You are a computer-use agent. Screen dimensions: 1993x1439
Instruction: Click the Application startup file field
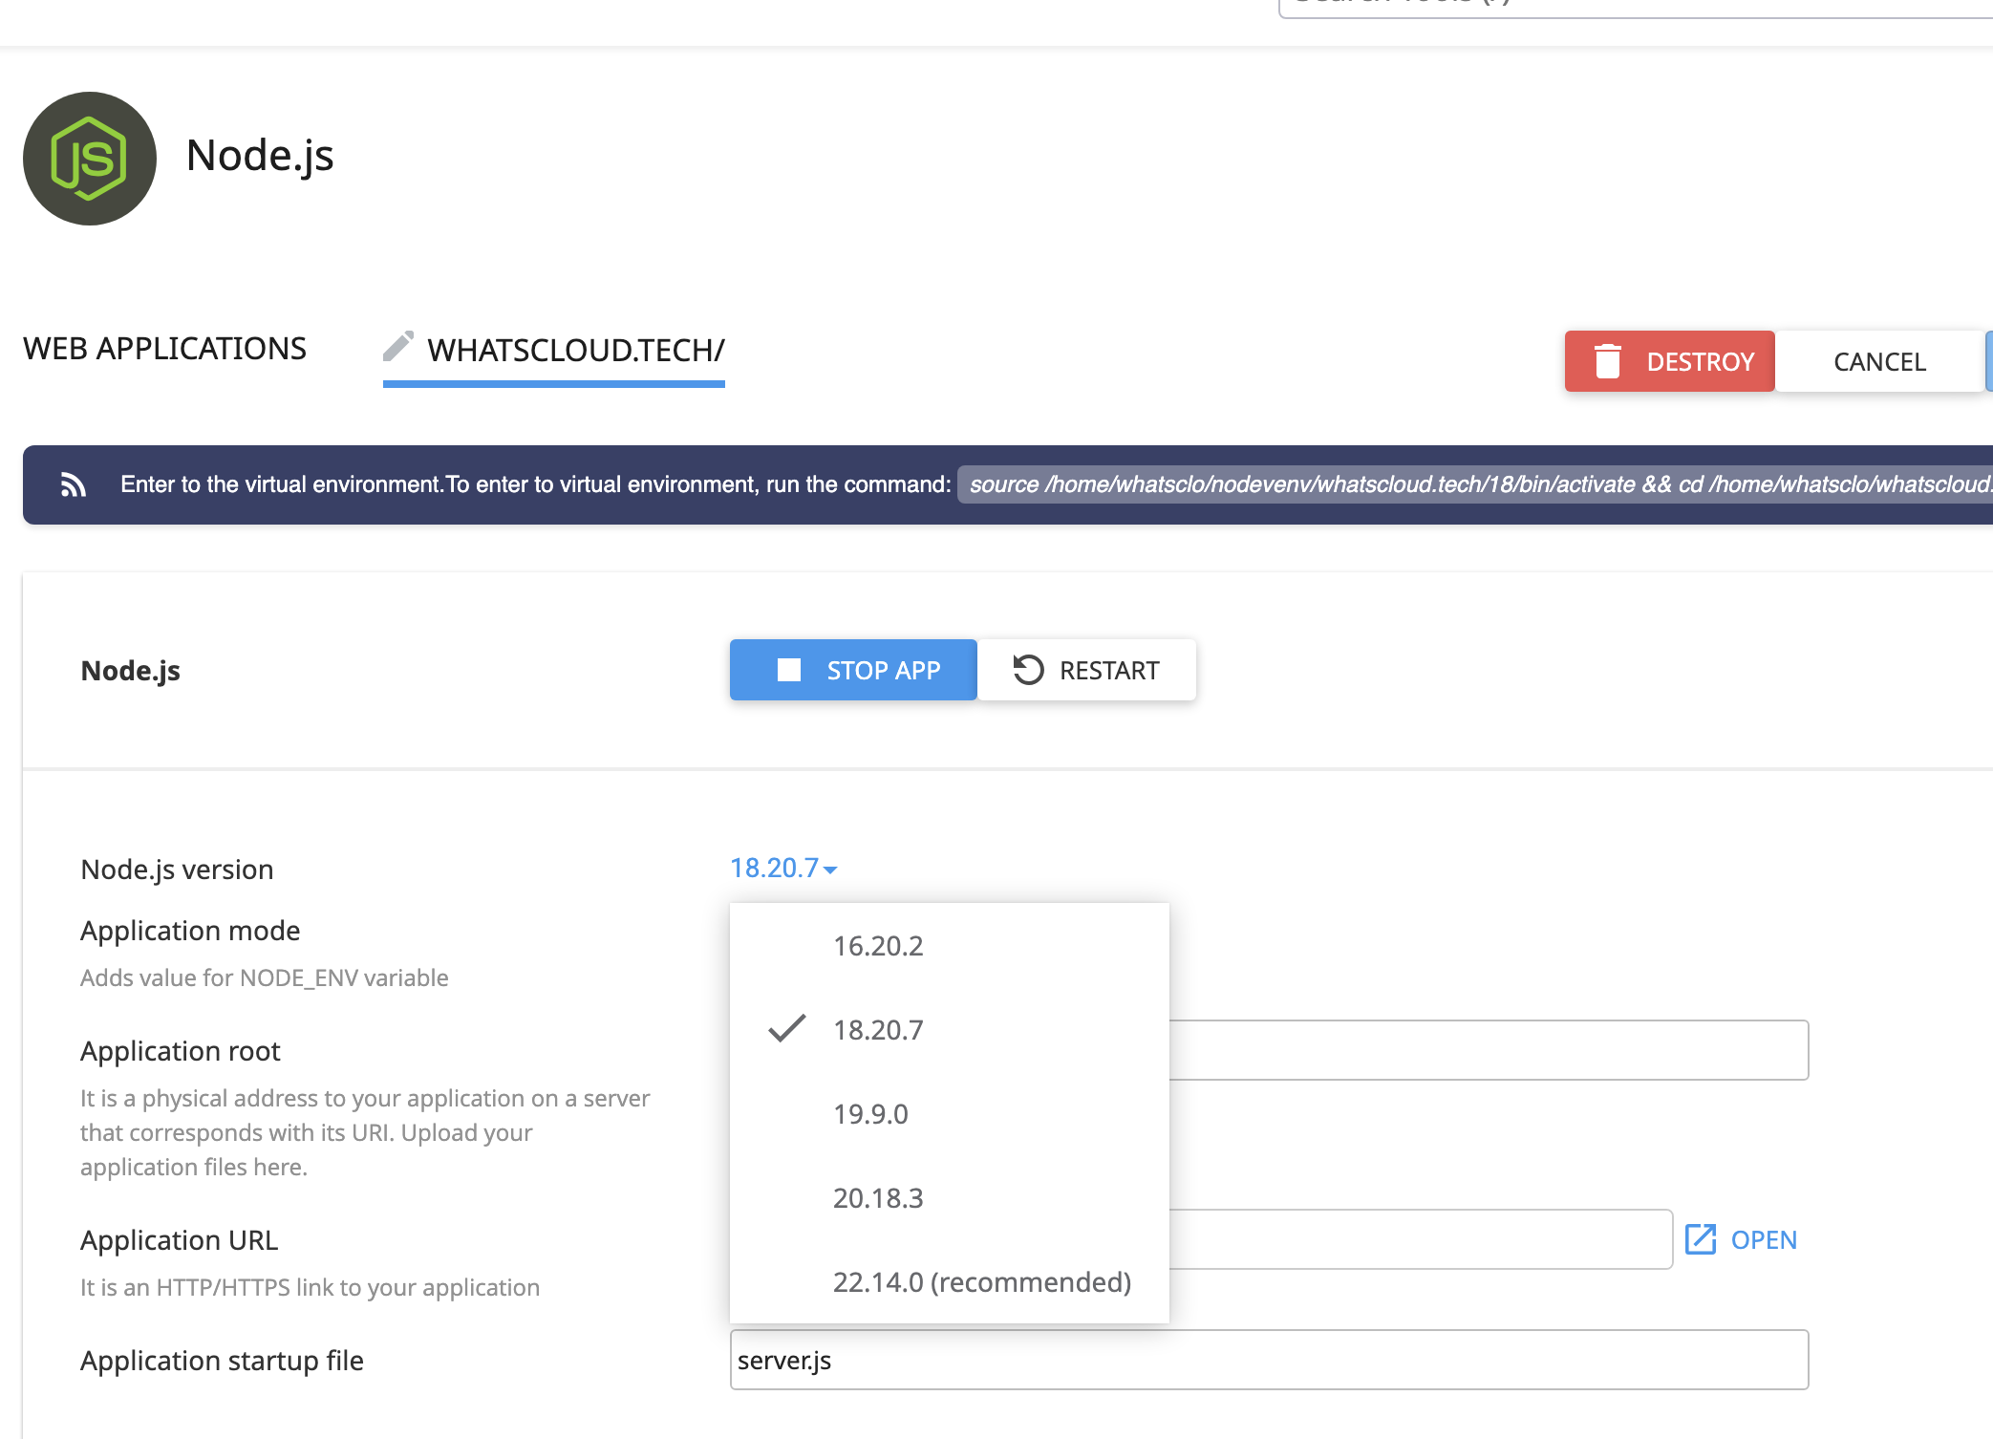coord(1268,1360)
